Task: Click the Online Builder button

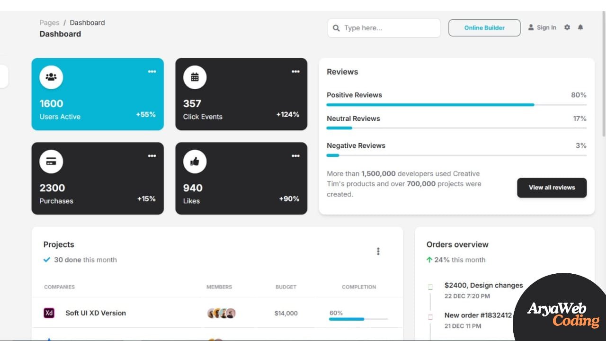Action: pos(484,28)
